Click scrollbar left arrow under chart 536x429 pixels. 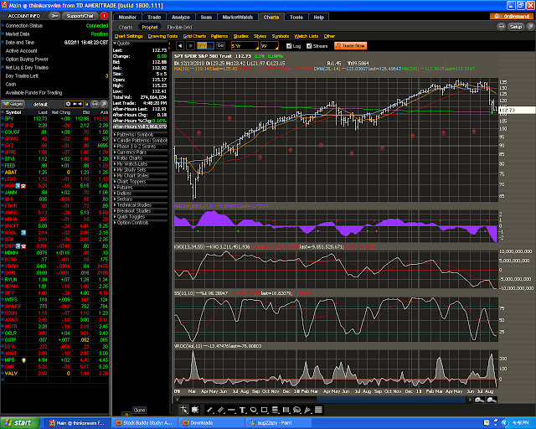tap(177, 400)
